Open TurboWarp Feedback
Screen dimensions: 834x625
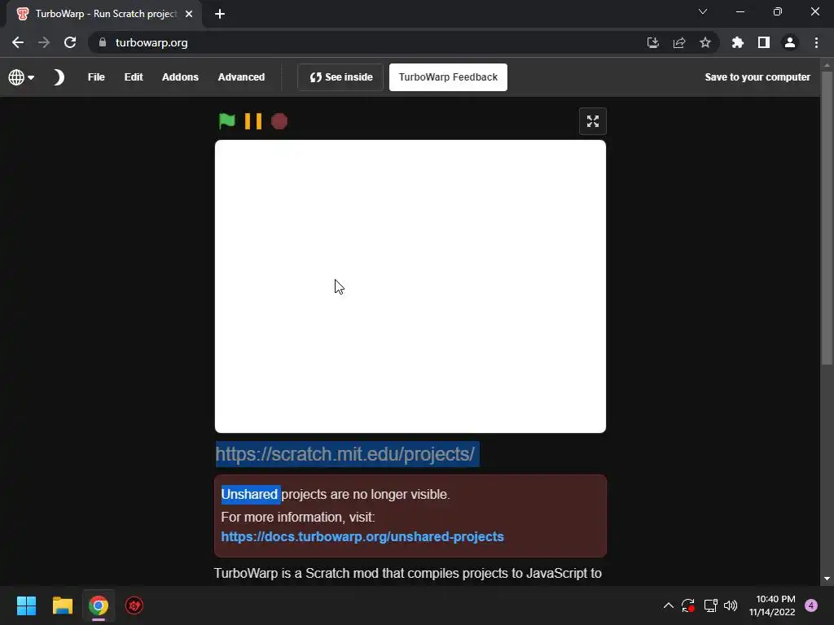(449, 77)
